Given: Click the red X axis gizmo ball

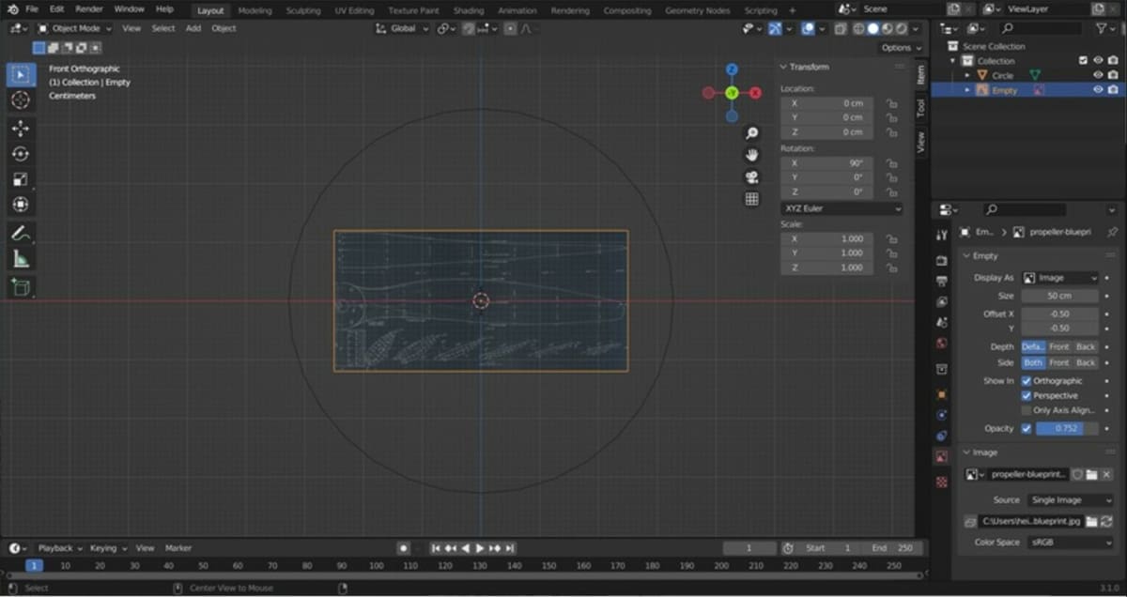Looking at the screenshot, I should click(x=755, y=93).
